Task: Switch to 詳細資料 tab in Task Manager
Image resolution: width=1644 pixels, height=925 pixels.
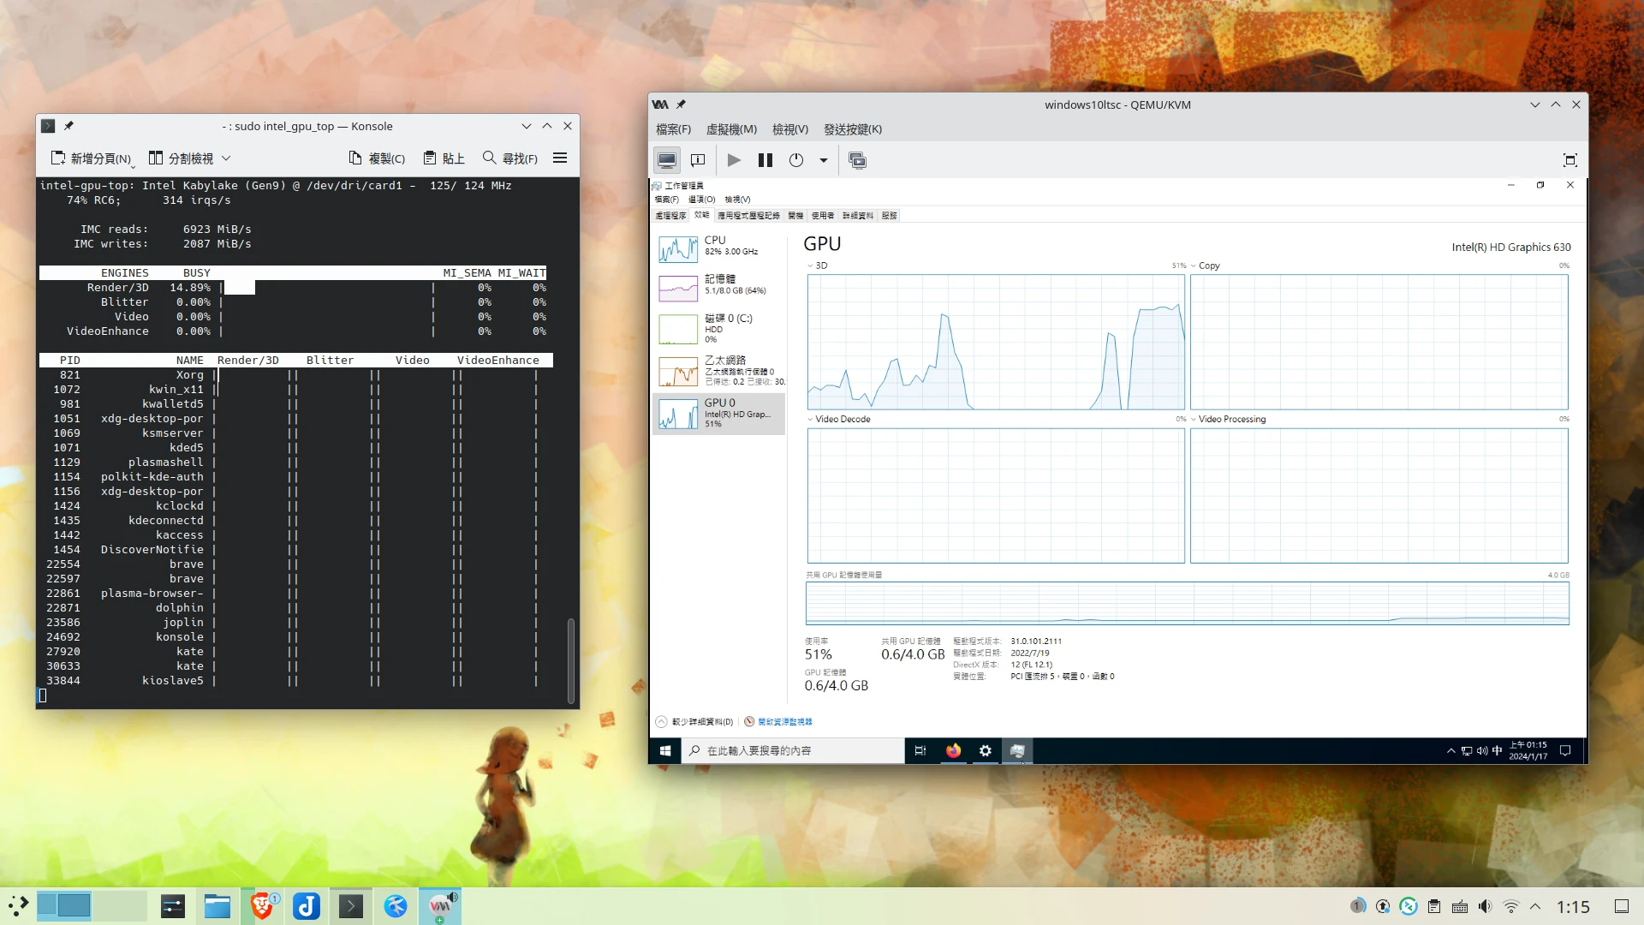Action: 857,216
